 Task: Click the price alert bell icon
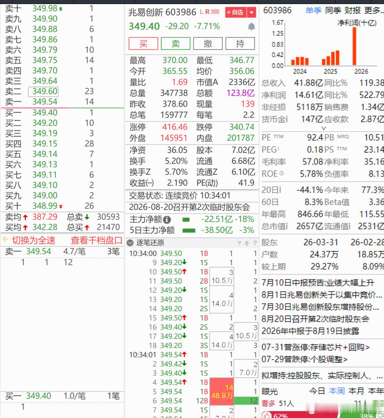click(251, 26)
